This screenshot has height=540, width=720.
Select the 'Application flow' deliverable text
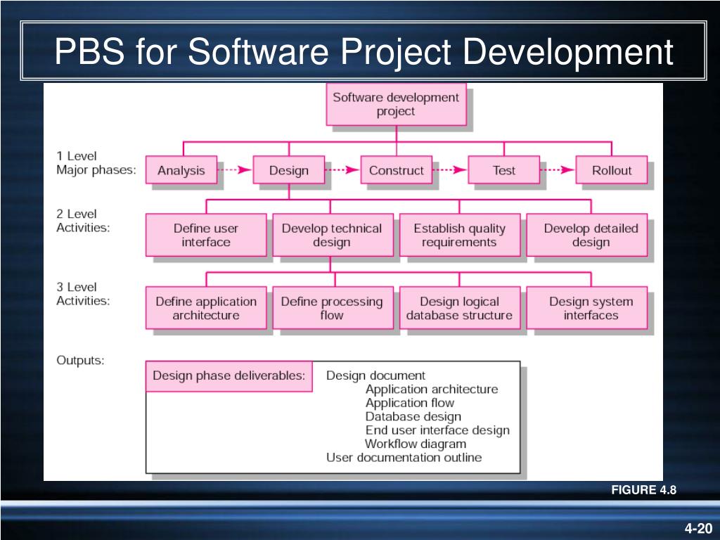[410, 403]
